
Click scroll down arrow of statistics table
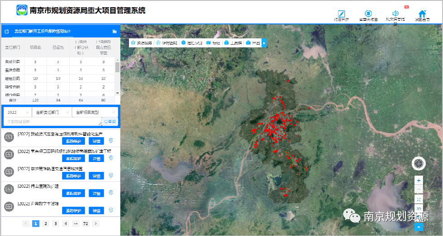click(117, 93)
